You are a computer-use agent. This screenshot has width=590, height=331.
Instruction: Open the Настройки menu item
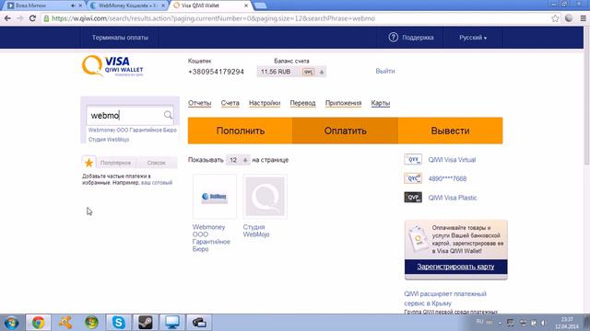(x=265, y=103)
